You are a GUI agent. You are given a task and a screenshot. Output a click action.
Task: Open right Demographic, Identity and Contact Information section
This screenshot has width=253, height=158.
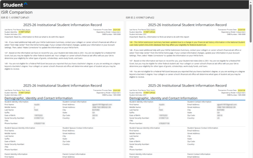coord(163,98)
